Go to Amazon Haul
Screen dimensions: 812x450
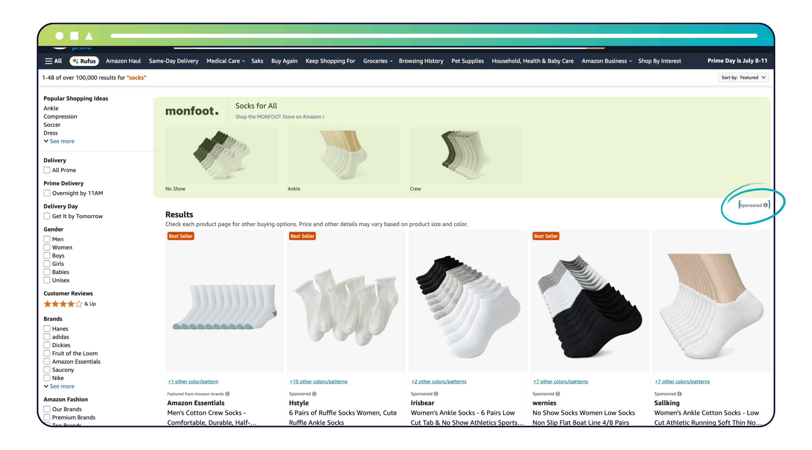tap(123, 61)
